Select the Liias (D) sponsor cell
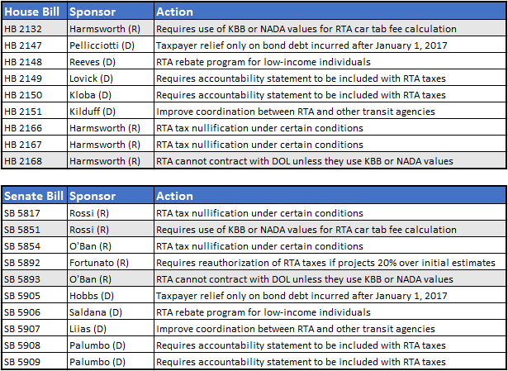The width and height of the screenshot is (508, 371). [111, 329]
